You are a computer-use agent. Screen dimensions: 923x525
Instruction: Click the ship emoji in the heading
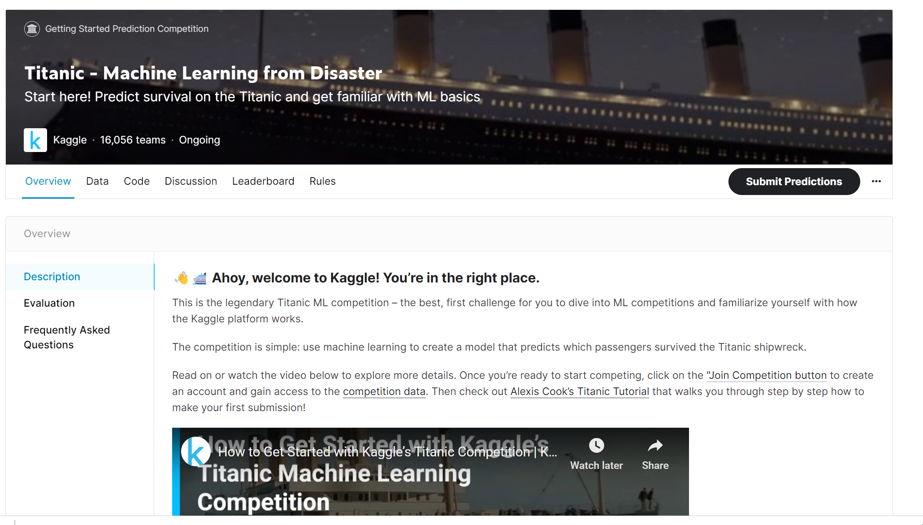click(x=200, y=278)
